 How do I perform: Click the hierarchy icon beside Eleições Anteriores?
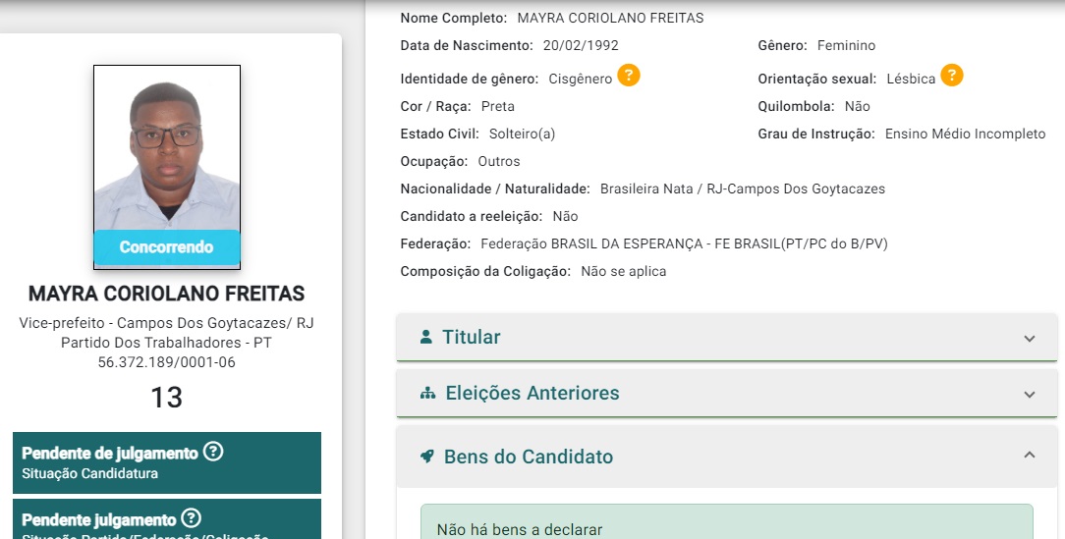point(427,394)
